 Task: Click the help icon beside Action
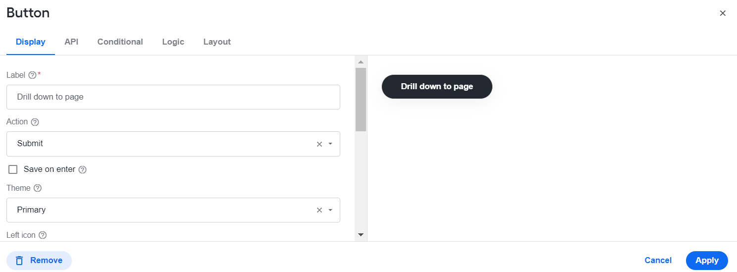(x=35, y=122)
